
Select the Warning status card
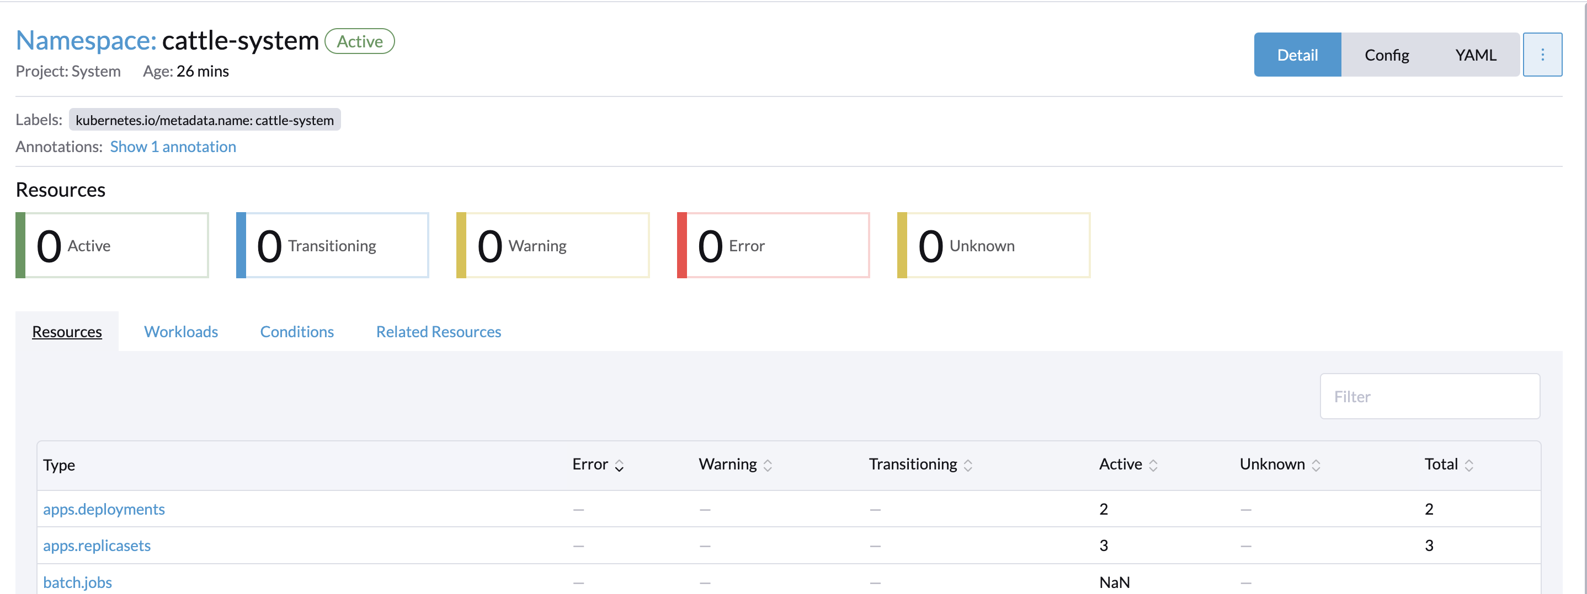coord(552,245)
